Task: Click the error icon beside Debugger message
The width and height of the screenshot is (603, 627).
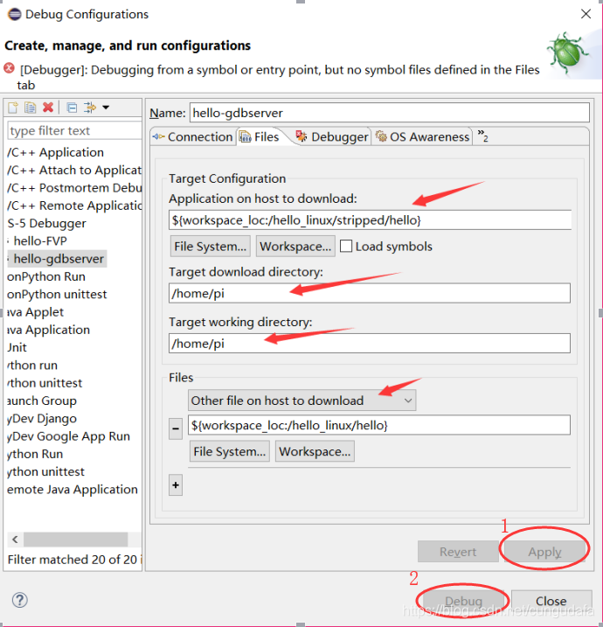Action: (10, 68)
